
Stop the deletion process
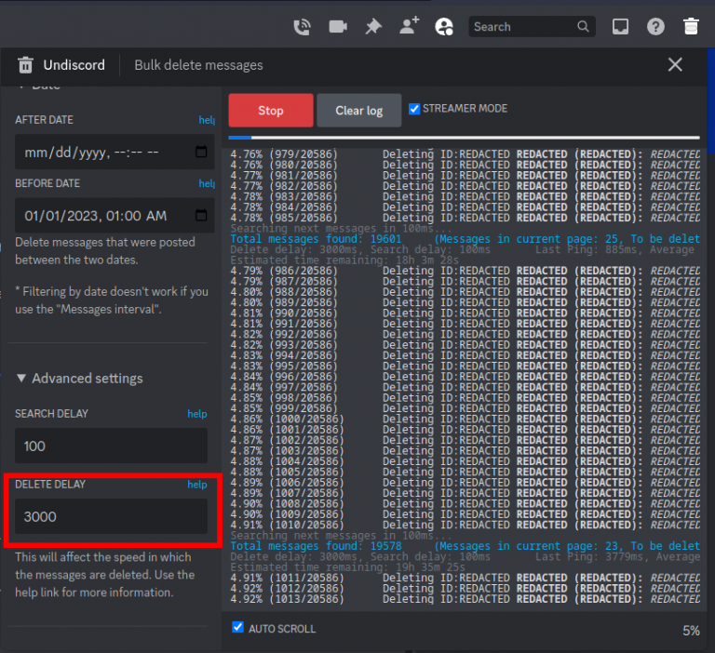(271, 111)
